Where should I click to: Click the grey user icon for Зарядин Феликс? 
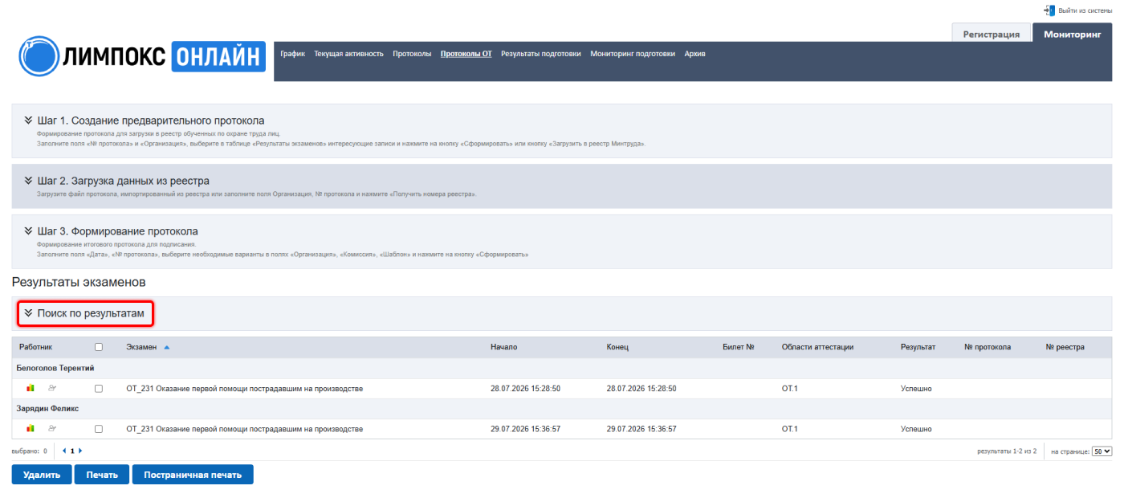point(53,429)
